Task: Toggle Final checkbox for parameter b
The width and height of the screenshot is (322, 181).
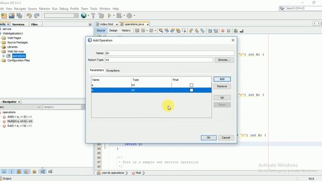Action: coord(191,90)
